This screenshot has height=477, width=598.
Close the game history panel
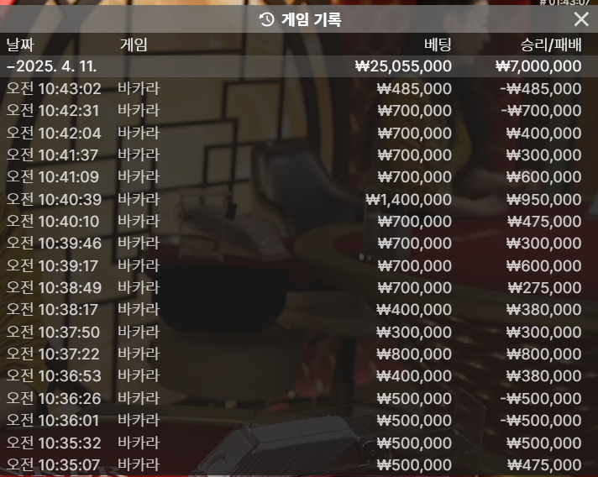coord(581,18)
